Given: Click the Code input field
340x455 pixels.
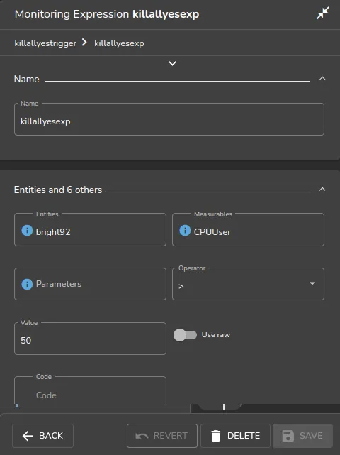Looking at the screenshot, I should click(x=90, y=390).
